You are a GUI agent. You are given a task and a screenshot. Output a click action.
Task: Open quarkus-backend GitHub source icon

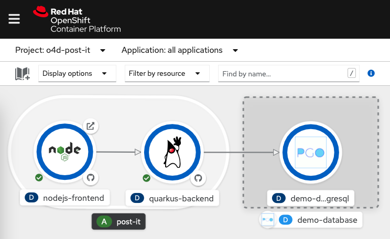point(198,178)
